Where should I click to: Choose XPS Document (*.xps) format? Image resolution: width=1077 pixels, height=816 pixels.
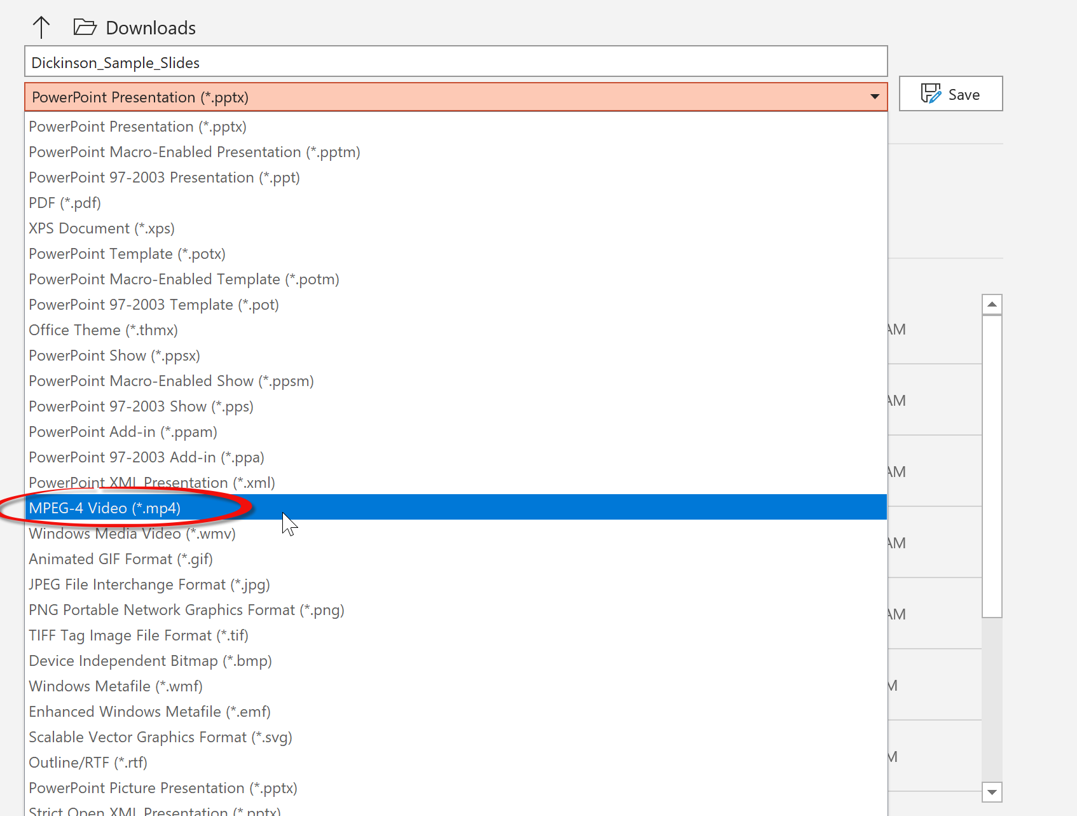(x=456, y=228)
